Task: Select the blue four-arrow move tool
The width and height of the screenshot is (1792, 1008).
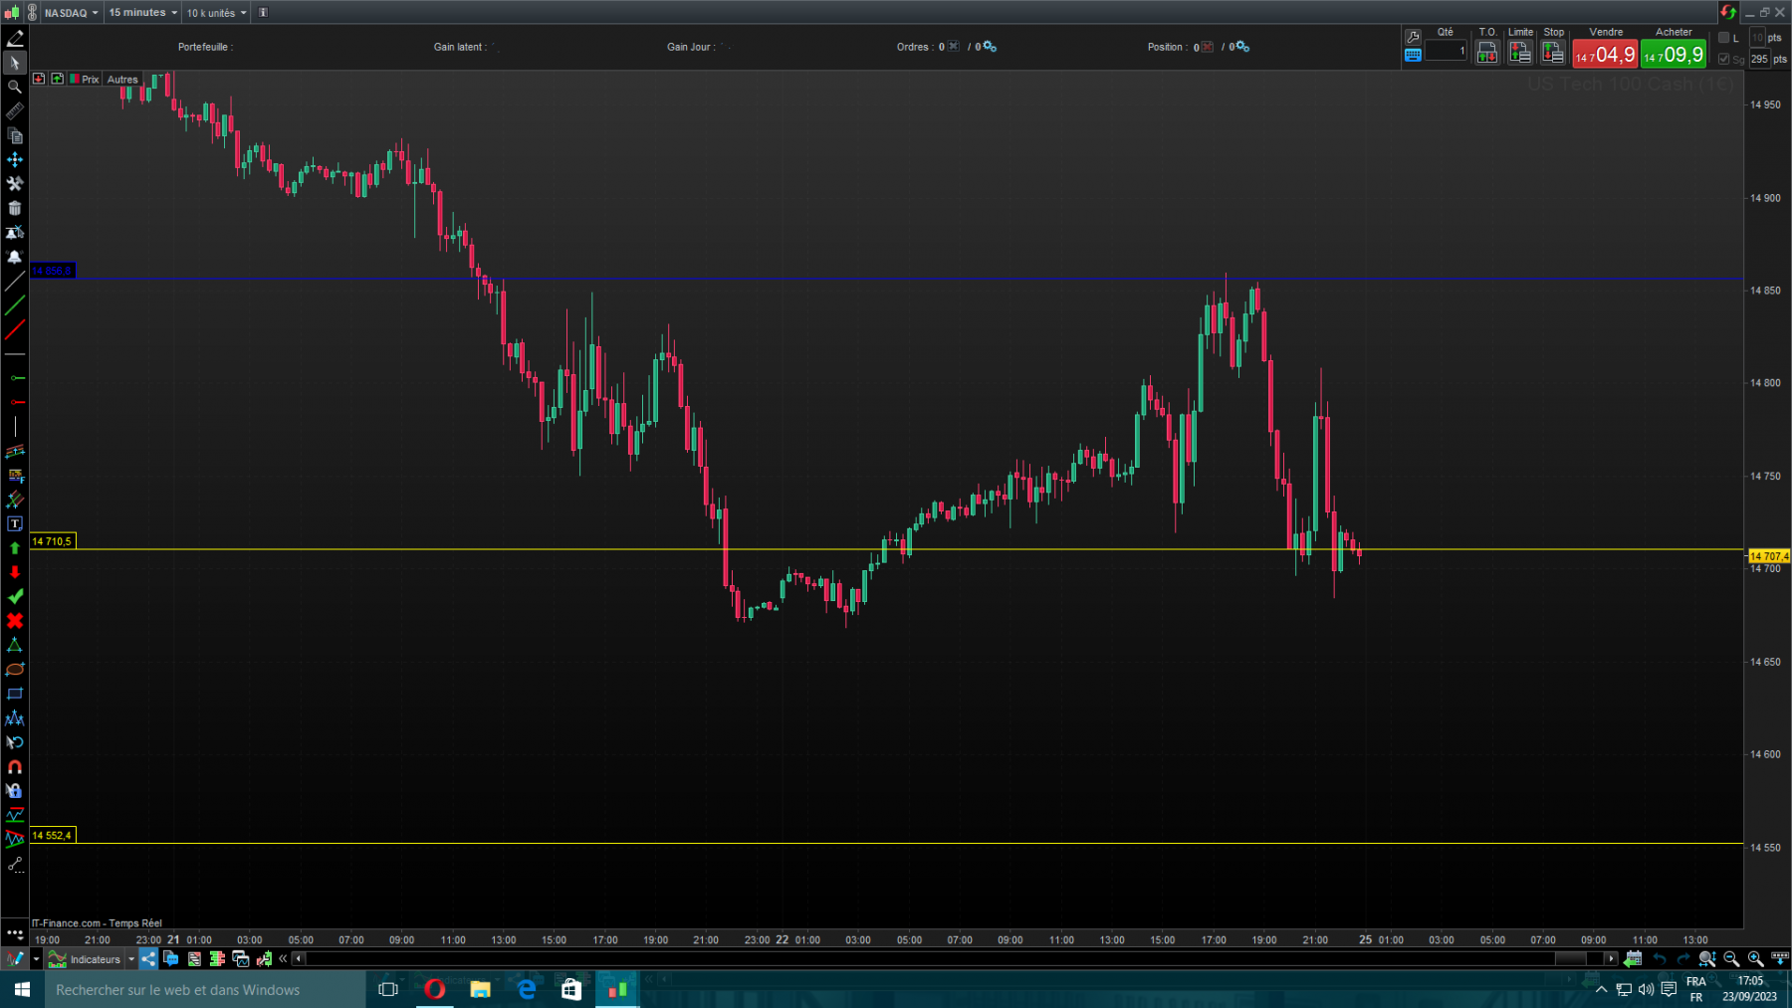Action: (x=15, y=160)
